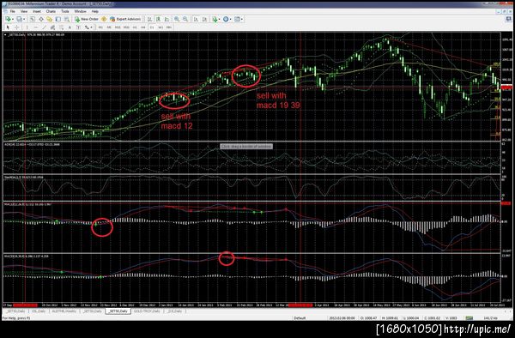
Task: Show the Market Watch panel
Action: click(33, 19)
